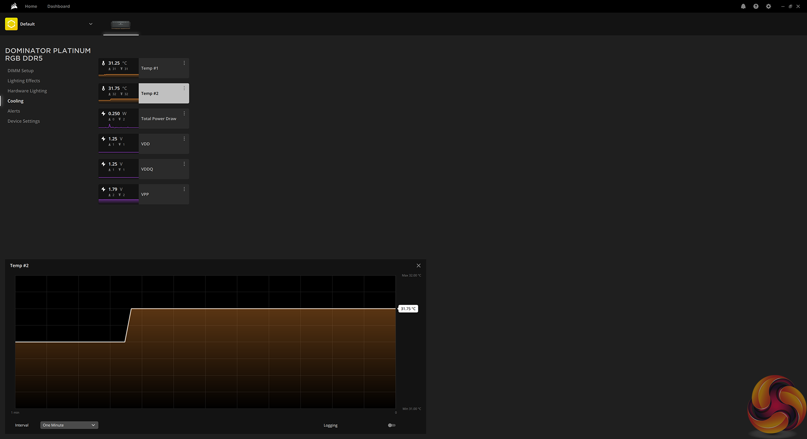Screen dimensions: 807x439
Task: Open the Alerts section
Action: pyautogui.click(x=14, y=111)
